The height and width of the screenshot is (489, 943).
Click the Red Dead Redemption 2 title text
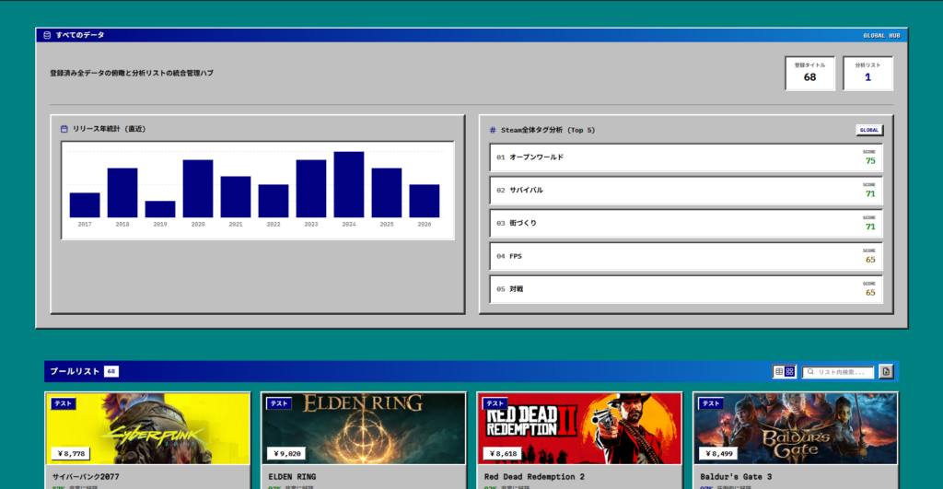coord(534,477)
